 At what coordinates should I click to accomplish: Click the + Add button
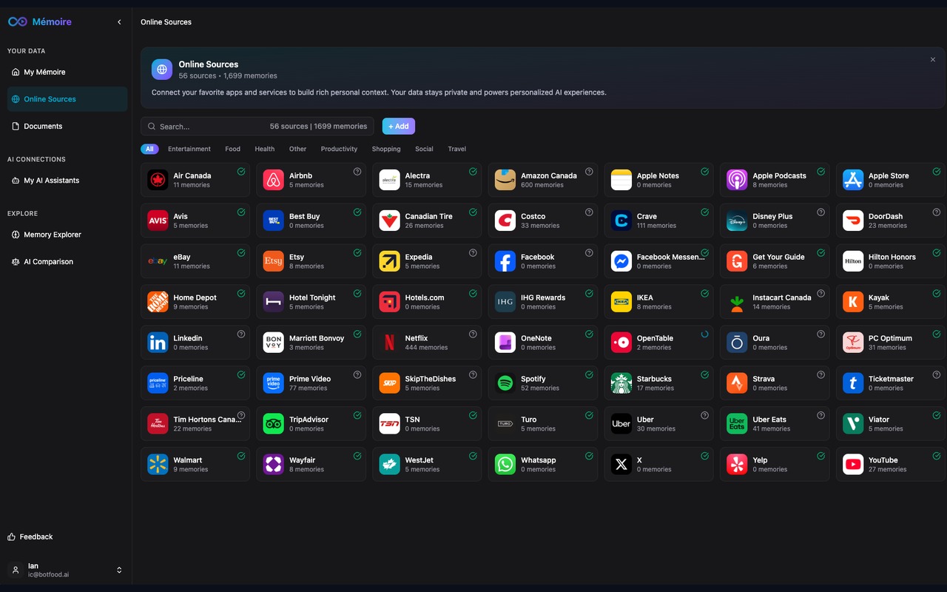[398, 126]
